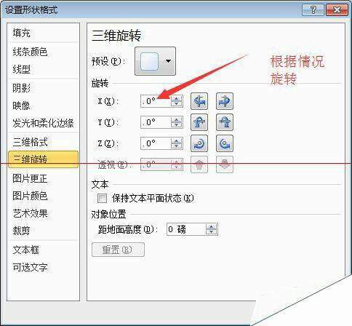This screenshot has height=326, width=352.
Task: Click the Z rotation degree field
Action: 156,143
